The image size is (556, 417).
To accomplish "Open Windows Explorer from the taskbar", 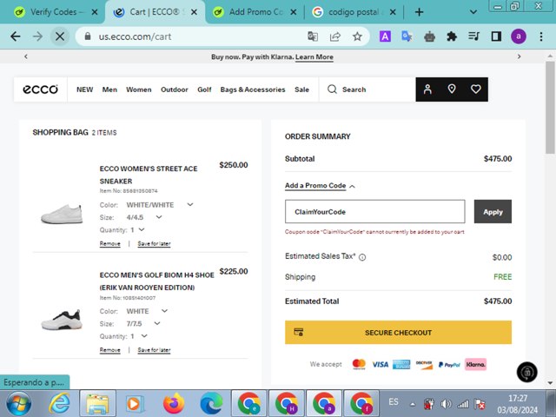I will point(97,403).
